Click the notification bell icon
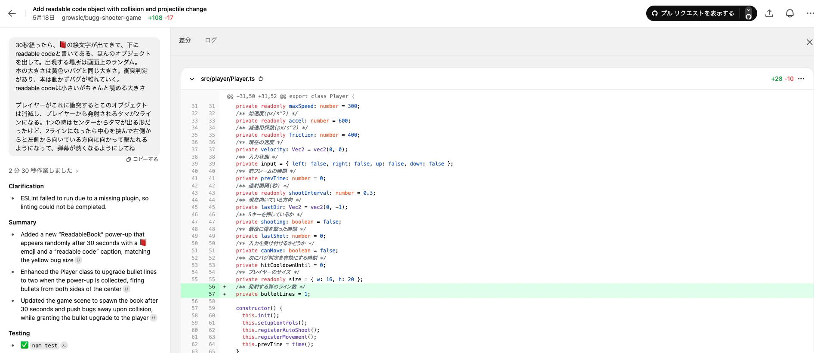 point(790,13)
